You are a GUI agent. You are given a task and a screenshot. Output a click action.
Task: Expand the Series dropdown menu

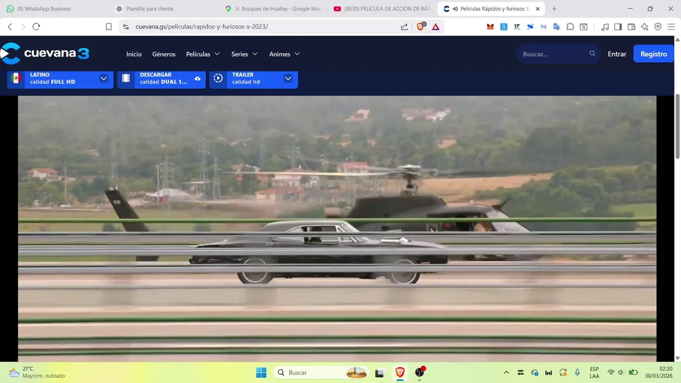point(244,54)
